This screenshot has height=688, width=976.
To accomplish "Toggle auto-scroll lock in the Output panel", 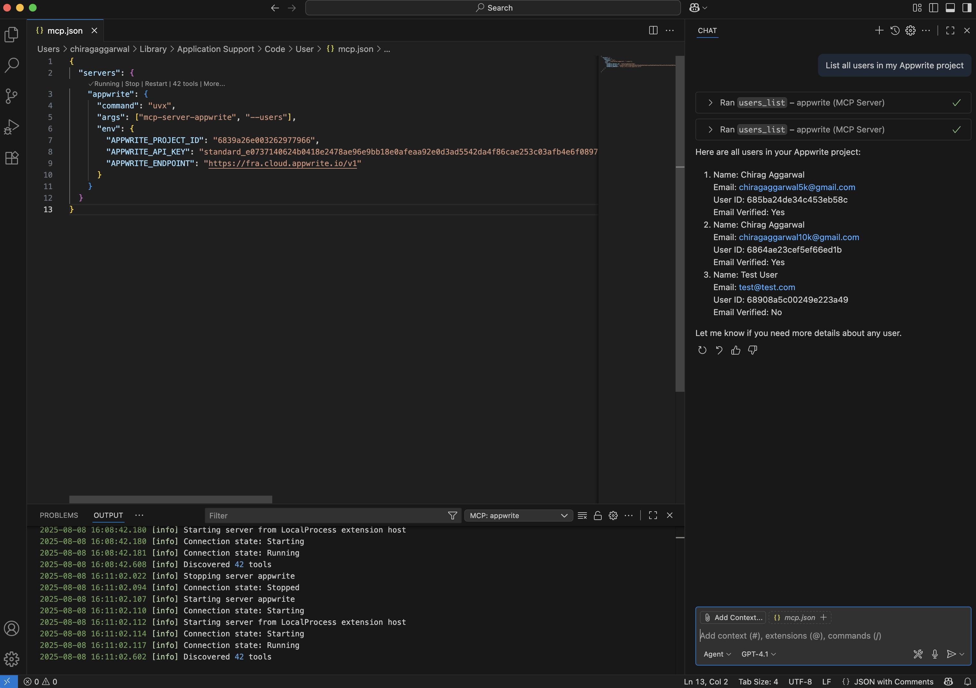I will [598, 515].
